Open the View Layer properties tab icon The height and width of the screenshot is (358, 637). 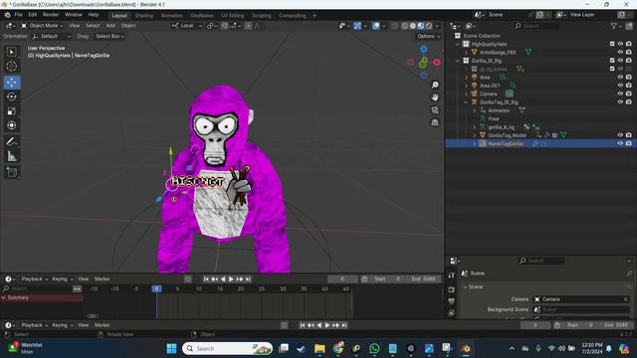(x=451, y=313)
